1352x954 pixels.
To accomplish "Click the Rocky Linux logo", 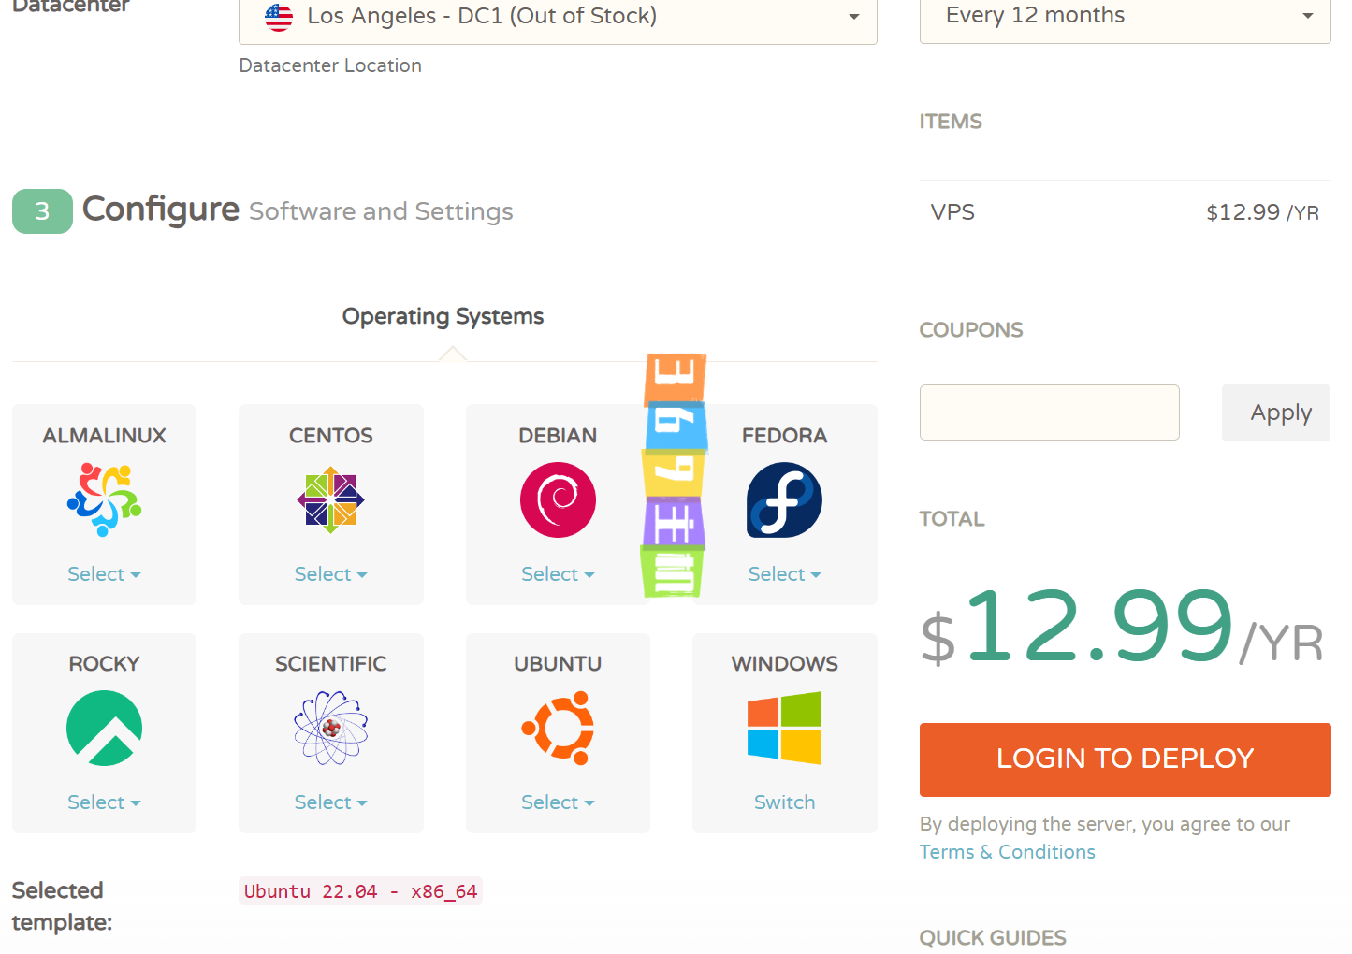I will click(x=104, y=729).
